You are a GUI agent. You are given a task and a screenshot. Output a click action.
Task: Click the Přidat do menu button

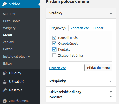click(98, 68)
